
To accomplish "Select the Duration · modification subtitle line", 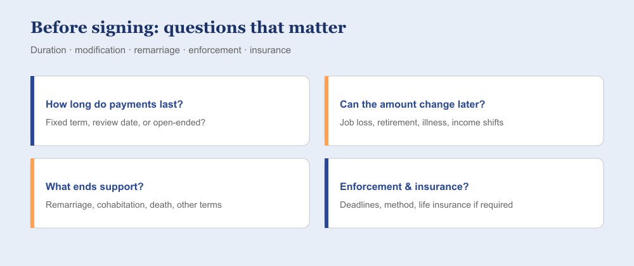I will click(x=160, y=51).
